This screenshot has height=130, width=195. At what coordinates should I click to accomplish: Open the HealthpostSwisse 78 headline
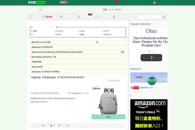coord(44,57)
